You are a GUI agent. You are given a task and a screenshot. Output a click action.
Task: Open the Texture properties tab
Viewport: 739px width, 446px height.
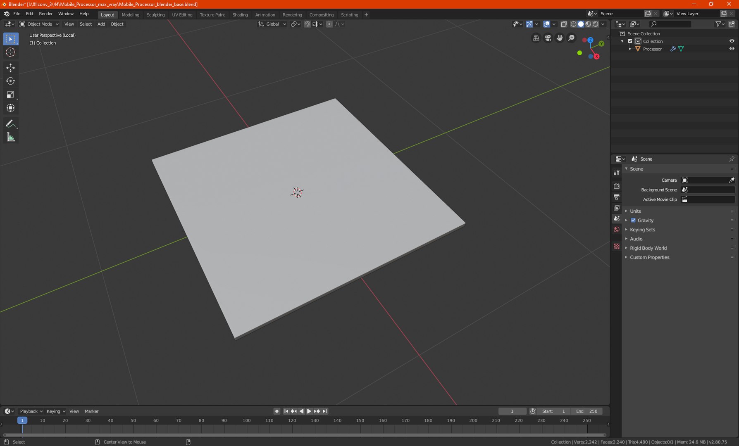pos(617,246)
